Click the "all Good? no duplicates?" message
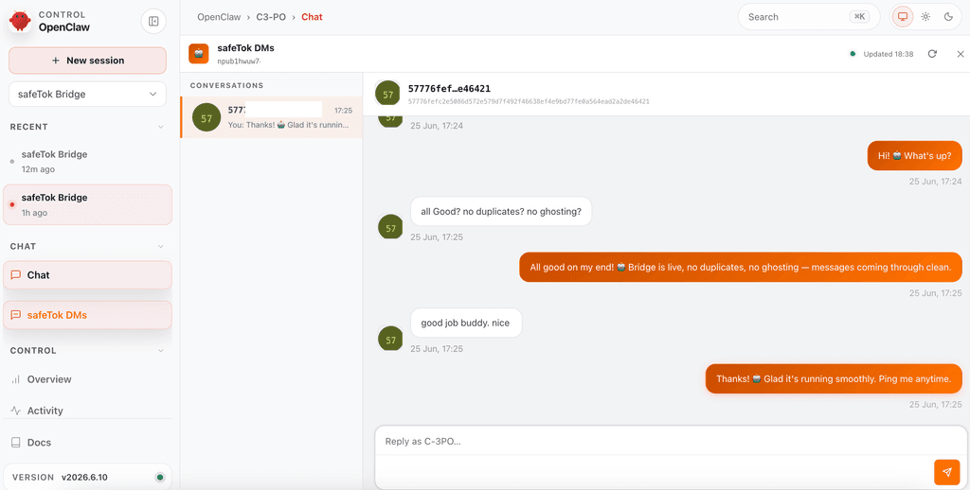 [501, 211]
